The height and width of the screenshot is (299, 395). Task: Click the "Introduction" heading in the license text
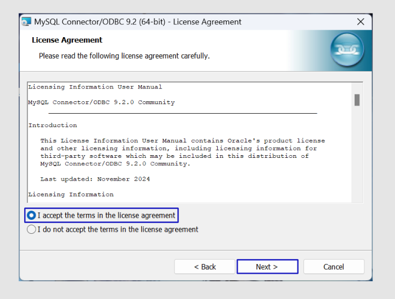click(x=53, y=126)
